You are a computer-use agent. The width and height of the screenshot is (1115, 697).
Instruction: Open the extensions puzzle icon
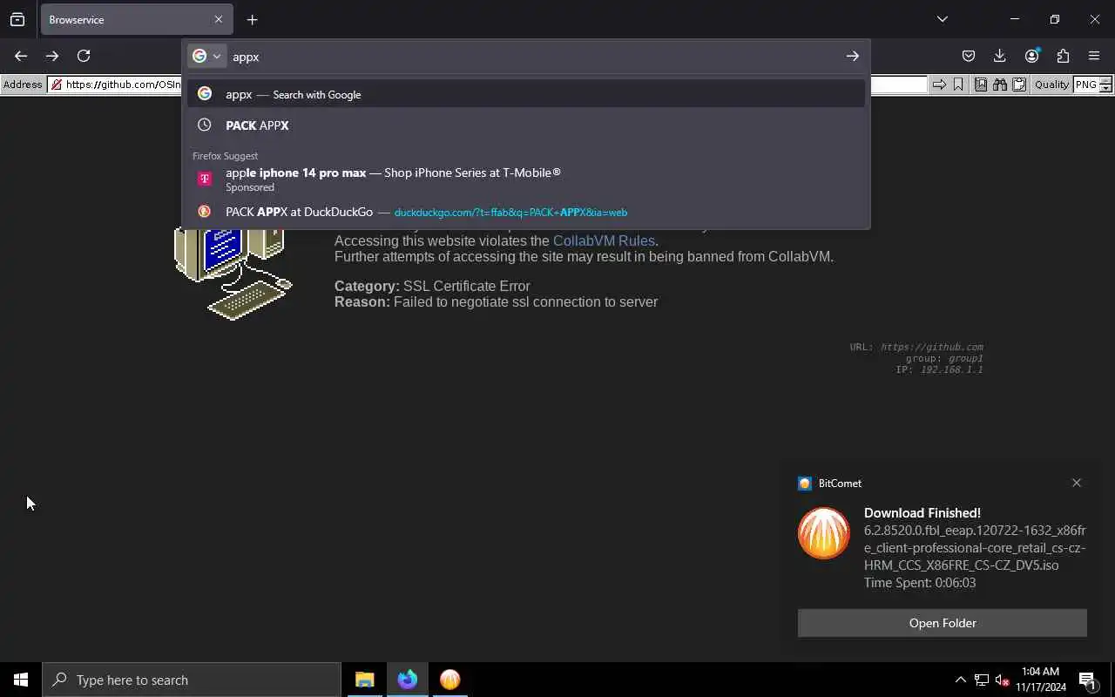[1063, 56]
